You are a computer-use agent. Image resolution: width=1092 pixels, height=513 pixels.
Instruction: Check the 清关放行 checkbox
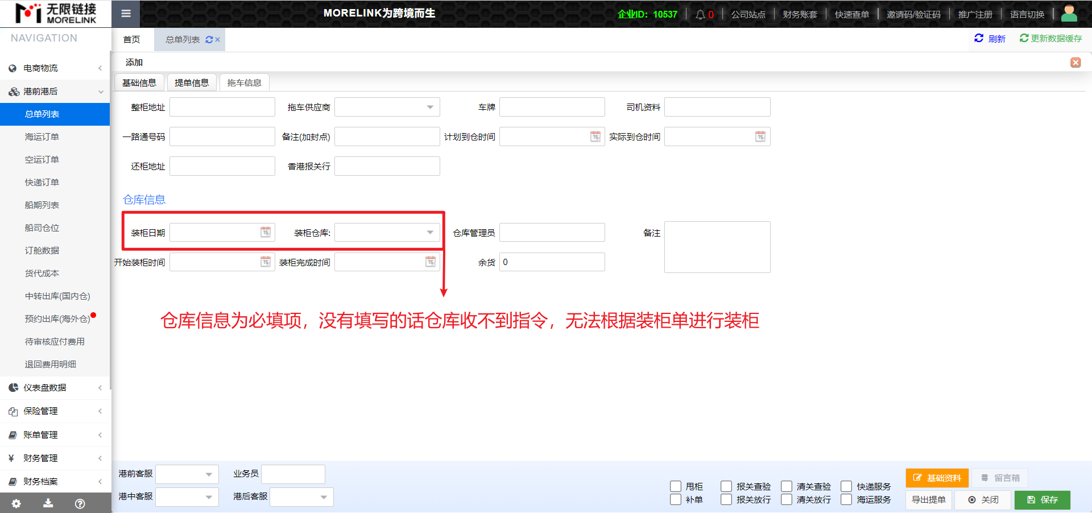pos(787,499)
